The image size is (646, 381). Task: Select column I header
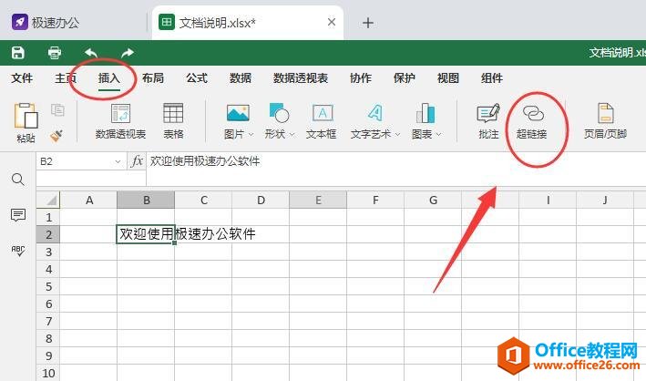tap(548, 200)
